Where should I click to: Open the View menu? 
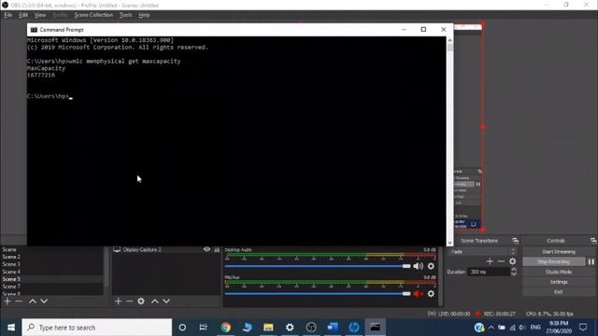(x=40, y=15)
